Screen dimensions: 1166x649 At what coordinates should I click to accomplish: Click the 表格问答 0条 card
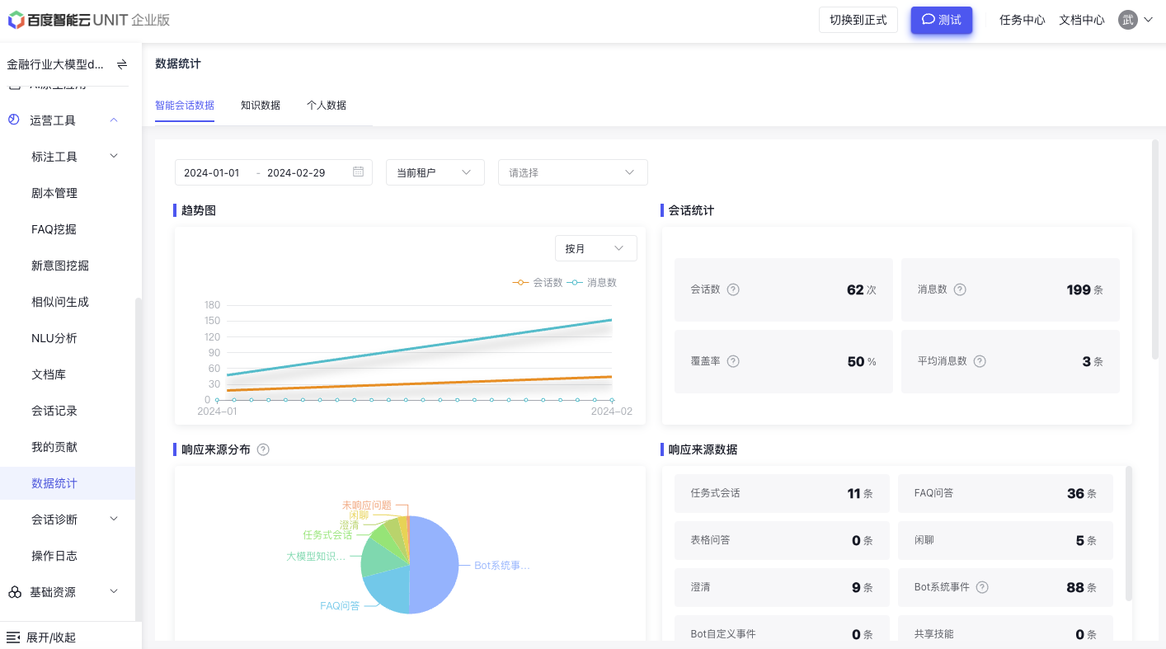782,540
